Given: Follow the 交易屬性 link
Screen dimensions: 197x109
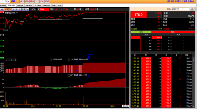Looking at the screenshot, I should [x=178, y=1].
